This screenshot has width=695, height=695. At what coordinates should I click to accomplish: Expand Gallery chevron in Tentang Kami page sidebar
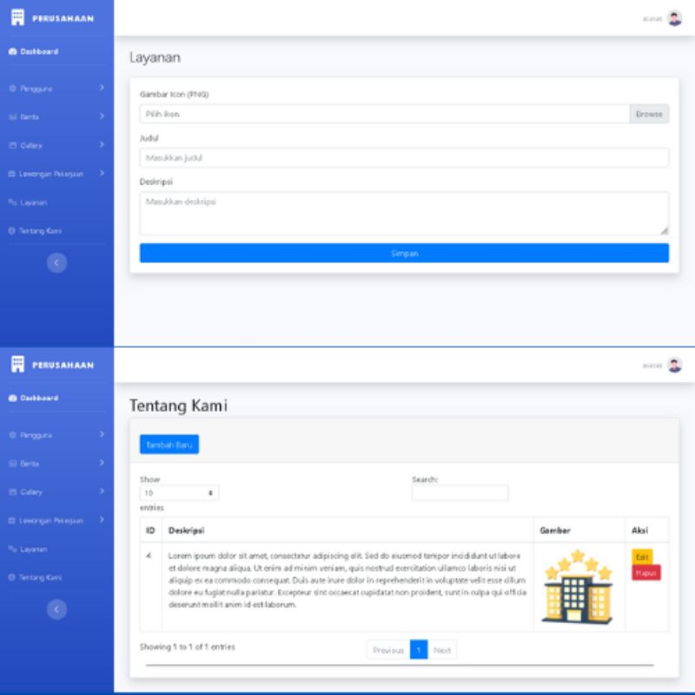coord(102,491)
